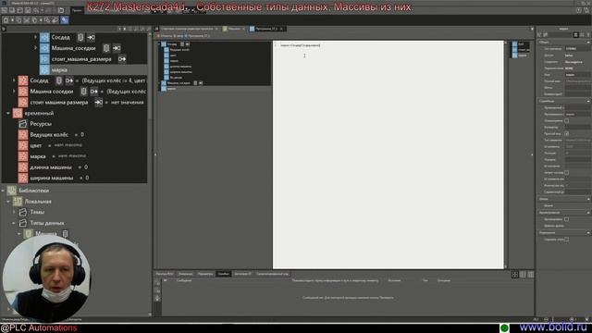The height and width of the screenshot is (333, 592).
Task: Click output arrow icon beside стоит_машина_размера
Action: [x=122, y=59]
